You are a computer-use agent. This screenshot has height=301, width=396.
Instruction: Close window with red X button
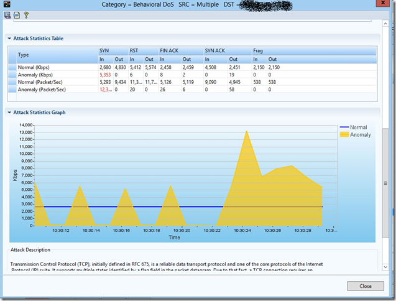[383, 2]
